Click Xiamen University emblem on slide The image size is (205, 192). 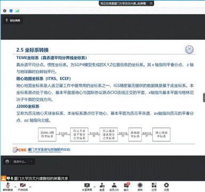[190, 50]
